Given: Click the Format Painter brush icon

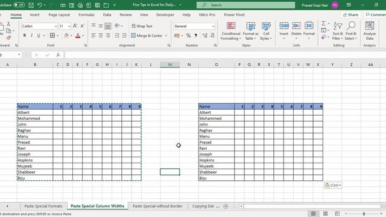Looking at the screenshot, I should click(x=8, y=37).
